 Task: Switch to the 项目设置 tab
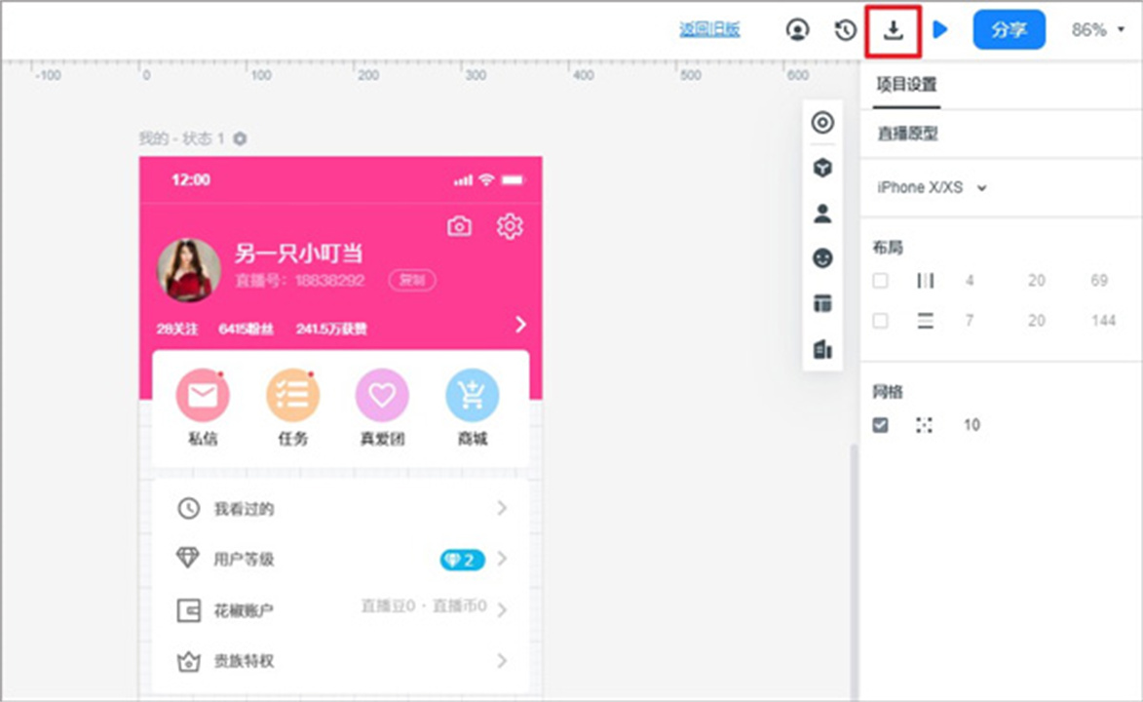coord(906,85)
